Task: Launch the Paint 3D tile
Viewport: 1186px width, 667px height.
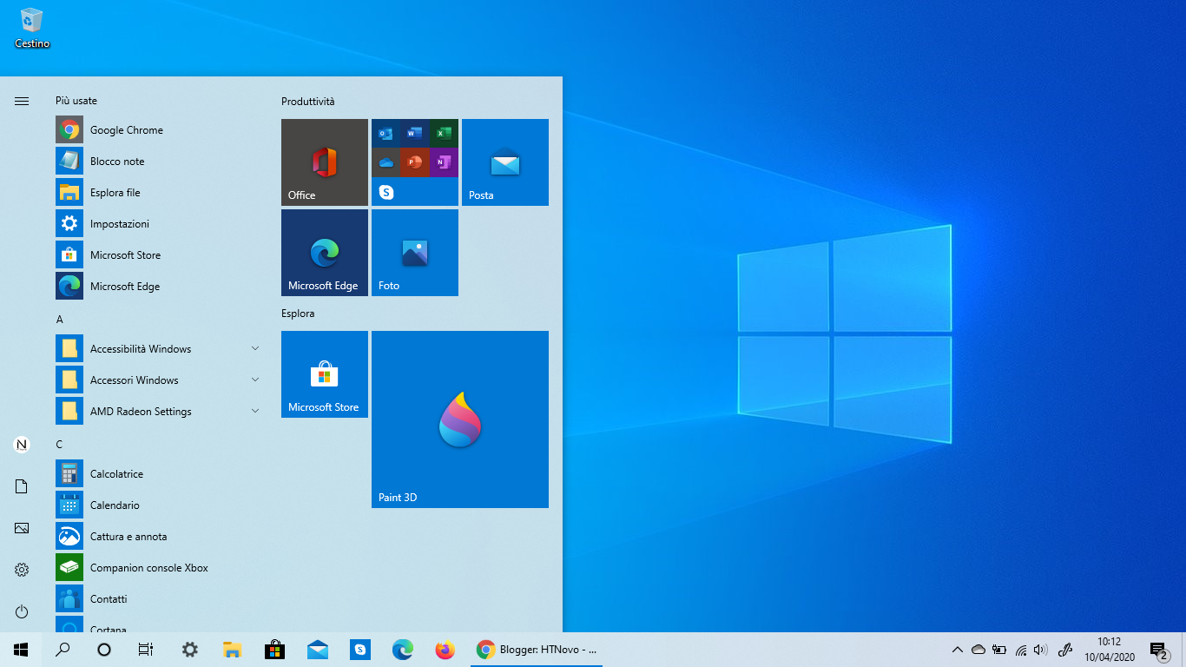Action: (x=460, y=419)
